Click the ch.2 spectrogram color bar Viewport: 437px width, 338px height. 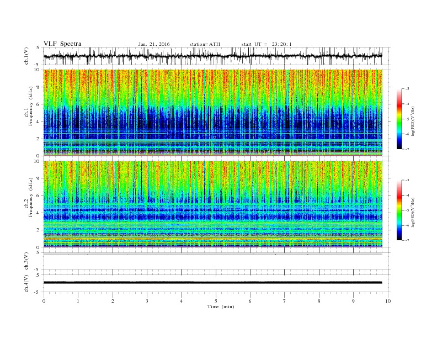point(399,210)
